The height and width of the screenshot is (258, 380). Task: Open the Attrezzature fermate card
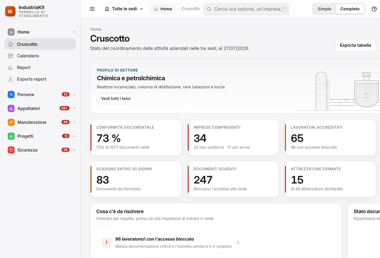pyautogui.click(x=330, y=179)
